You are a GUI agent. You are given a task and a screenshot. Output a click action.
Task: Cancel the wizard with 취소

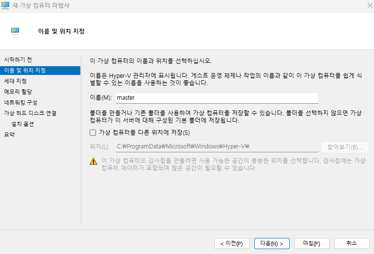(352, 243)
